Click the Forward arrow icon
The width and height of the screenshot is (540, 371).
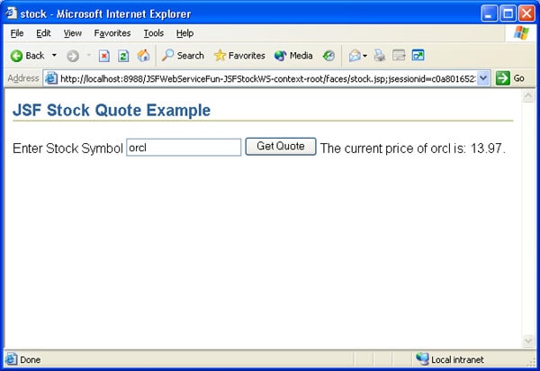pyautogui.click(x=73, y=56)
